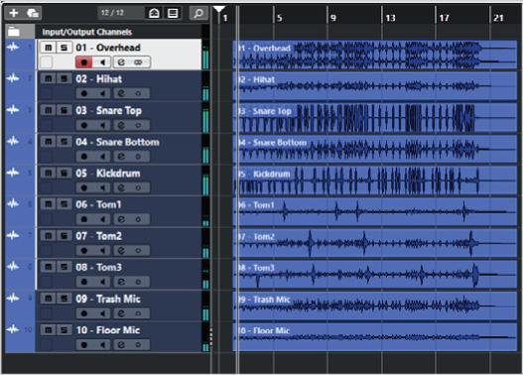Toggle monitor on 01 - Overhead track

[x=103, y=62]
